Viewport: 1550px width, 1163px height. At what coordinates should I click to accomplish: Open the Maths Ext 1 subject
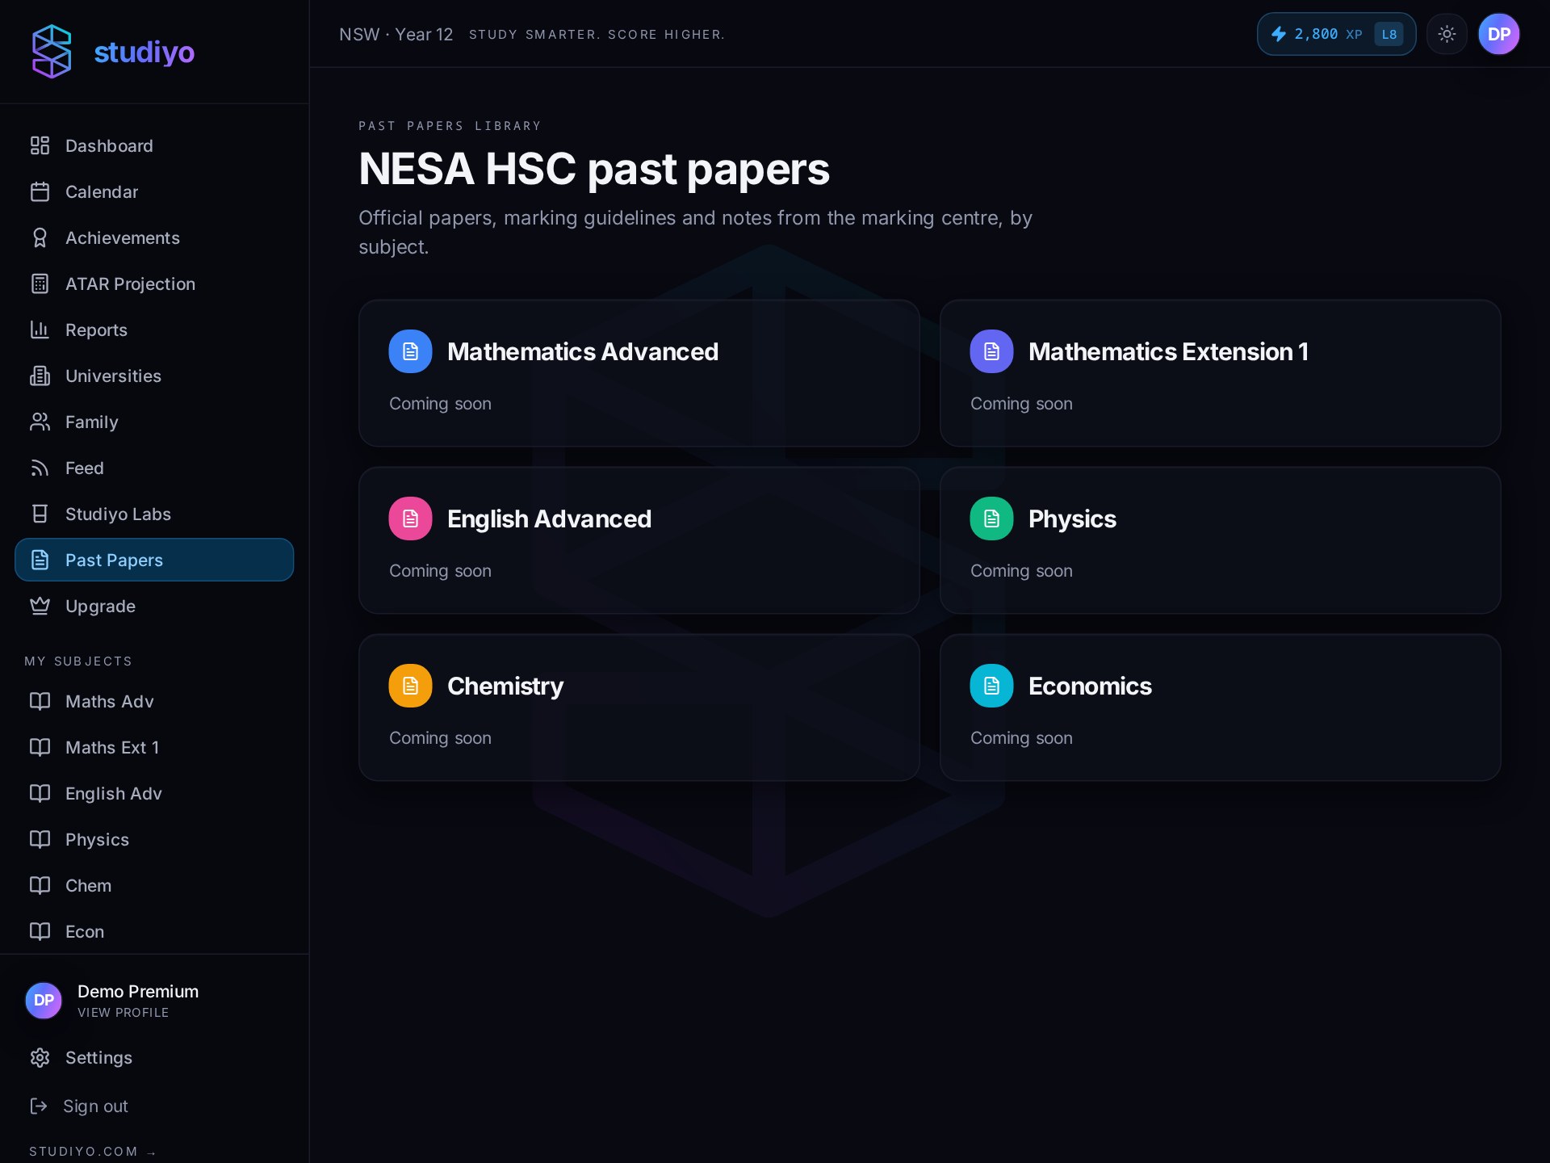click(x=154, y=747)
